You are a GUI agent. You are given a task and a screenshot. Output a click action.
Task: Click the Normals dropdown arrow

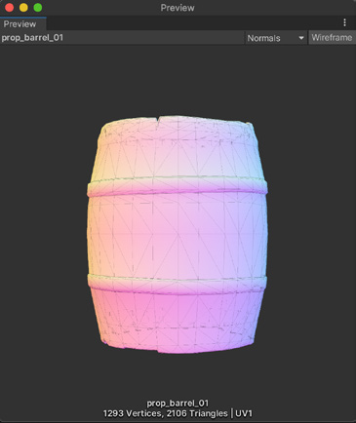301,38
